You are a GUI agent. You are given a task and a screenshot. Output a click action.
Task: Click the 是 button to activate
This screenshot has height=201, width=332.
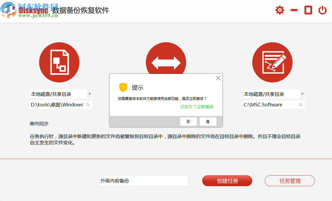(208, 121)
